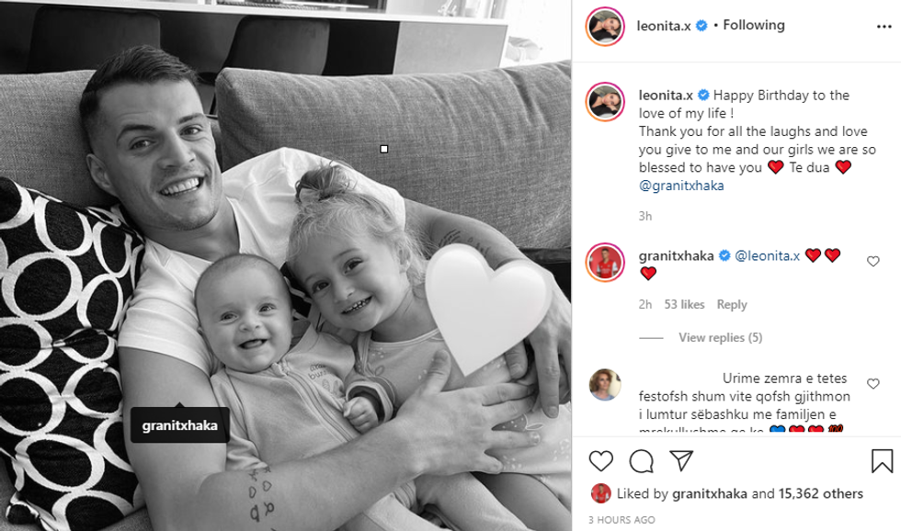Open the @granitxhaka mention in caption
901x531 pixels.
681,186
